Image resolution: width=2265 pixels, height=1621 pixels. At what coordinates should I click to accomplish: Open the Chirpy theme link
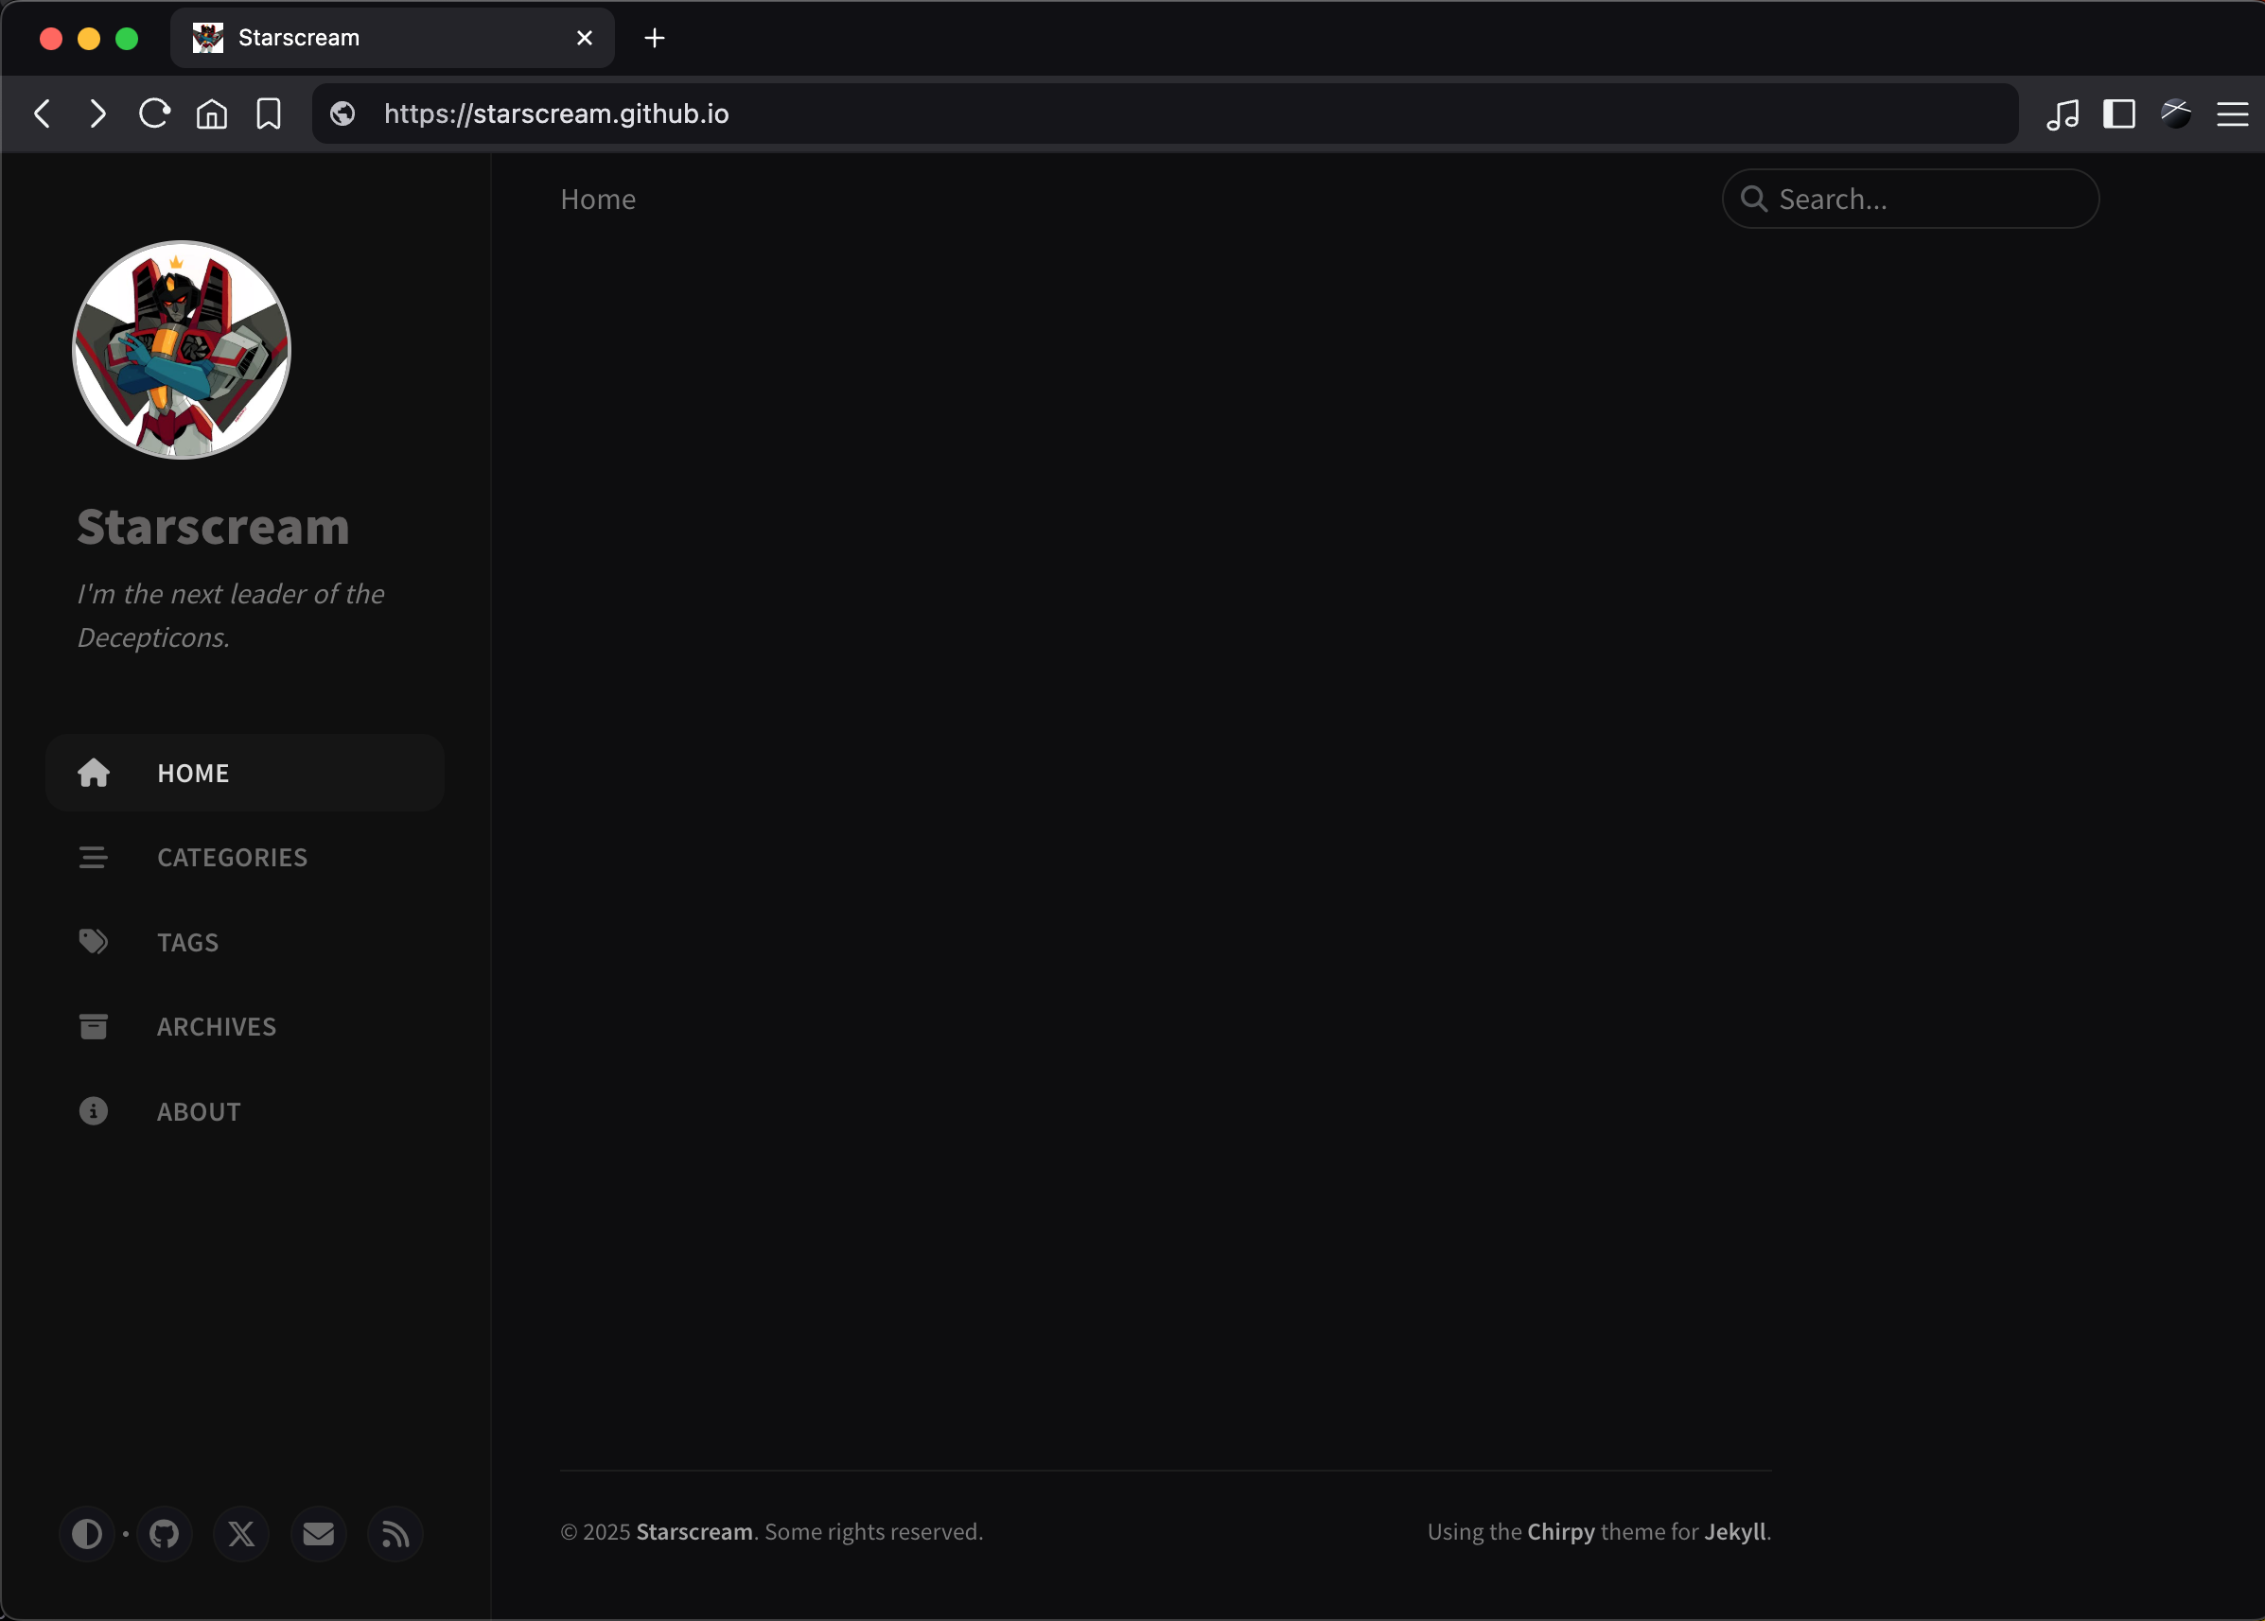(x=1561, y=1531)
